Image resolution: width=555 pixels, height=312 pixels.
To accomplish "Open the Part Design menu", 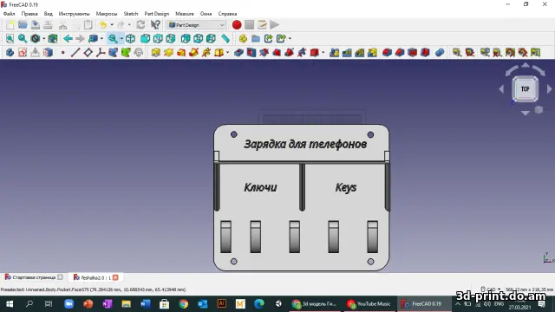I will pos(157,14).
